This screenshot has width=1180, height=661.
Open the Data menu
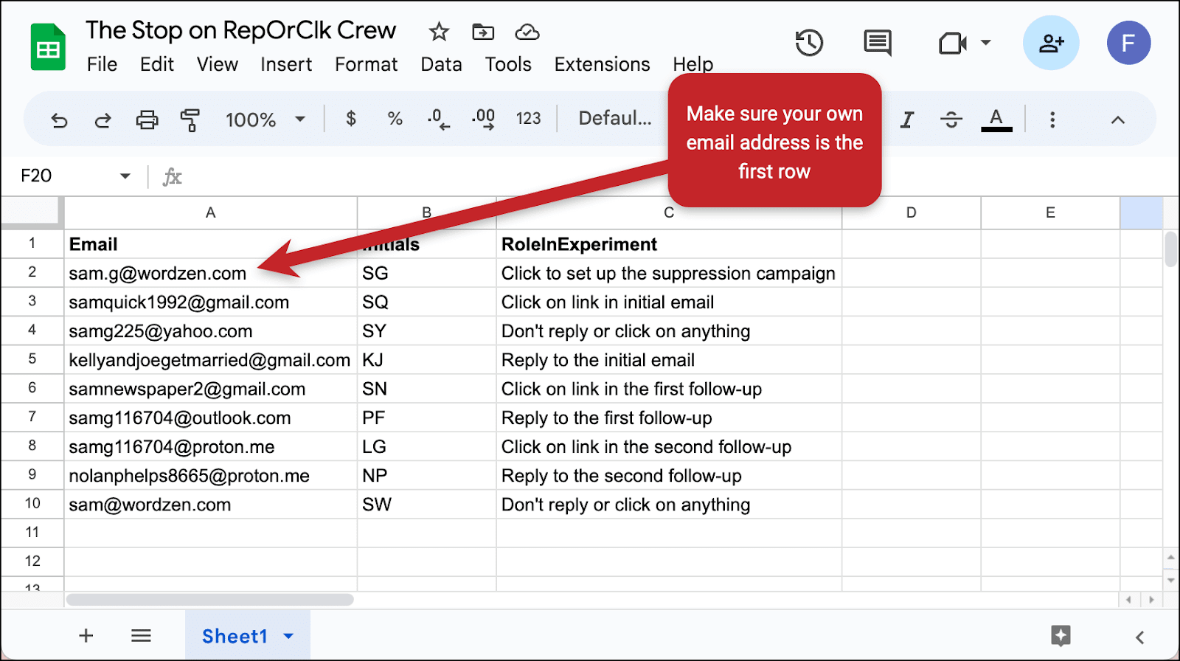[442, 64]
